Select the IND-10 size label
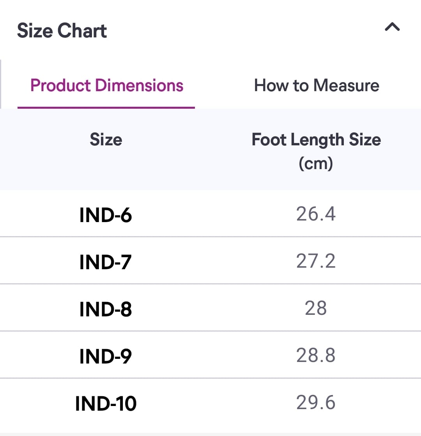This screenshot has width=421, height=436. [x=106, y=403]
